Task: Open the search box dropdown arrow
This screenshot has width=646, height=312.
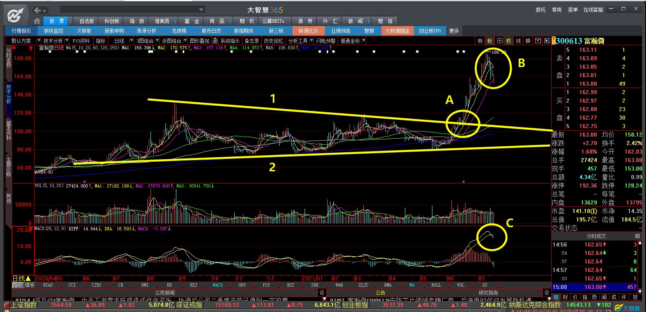Action: [201, 10]
